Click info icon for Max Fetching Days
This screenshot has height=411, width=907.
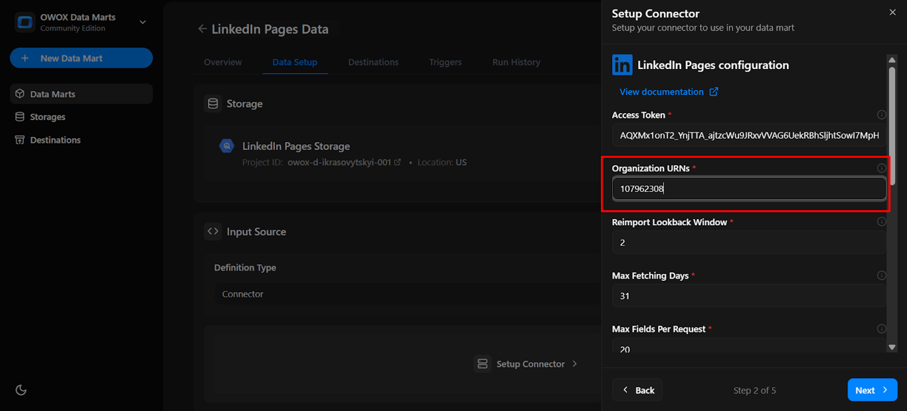882,276
